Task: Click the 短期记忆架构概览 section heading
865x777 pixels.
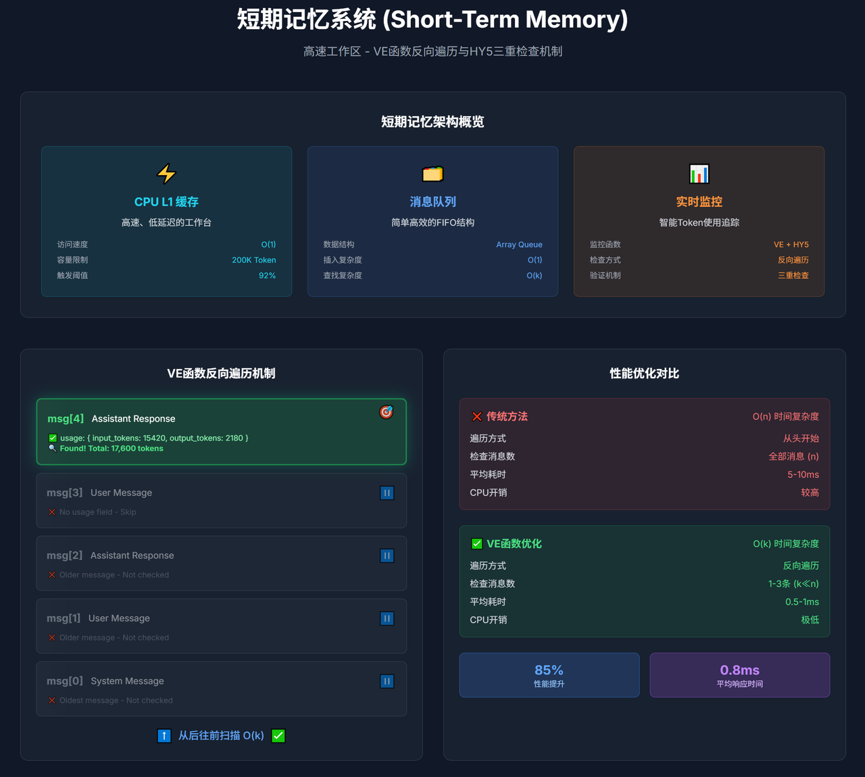Action: point(432,122)
